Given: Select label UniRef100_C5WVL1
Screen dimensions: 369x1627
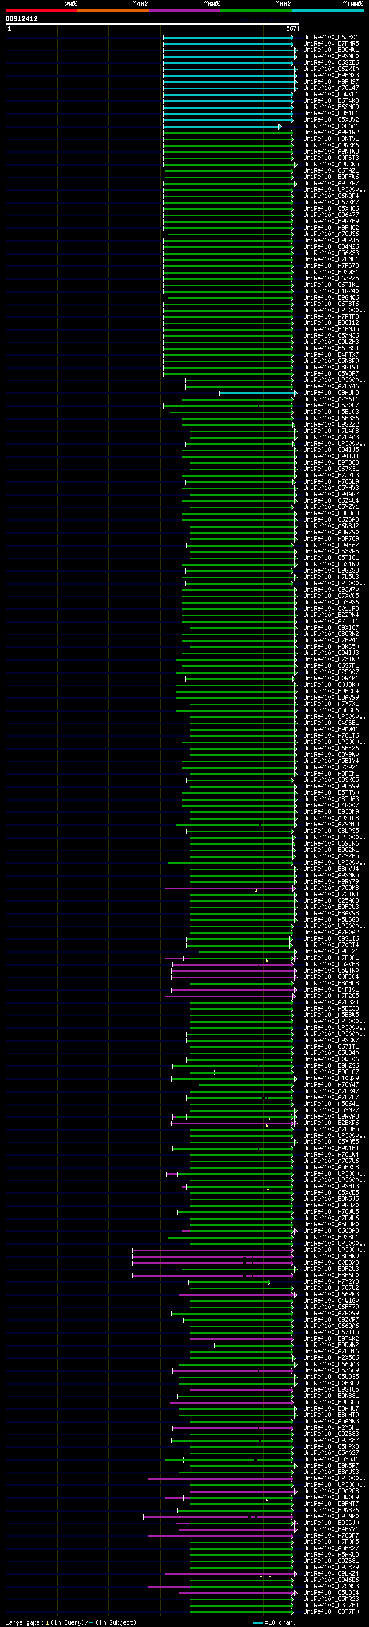Looking at the screenshot, I should (x=330, y=94).
